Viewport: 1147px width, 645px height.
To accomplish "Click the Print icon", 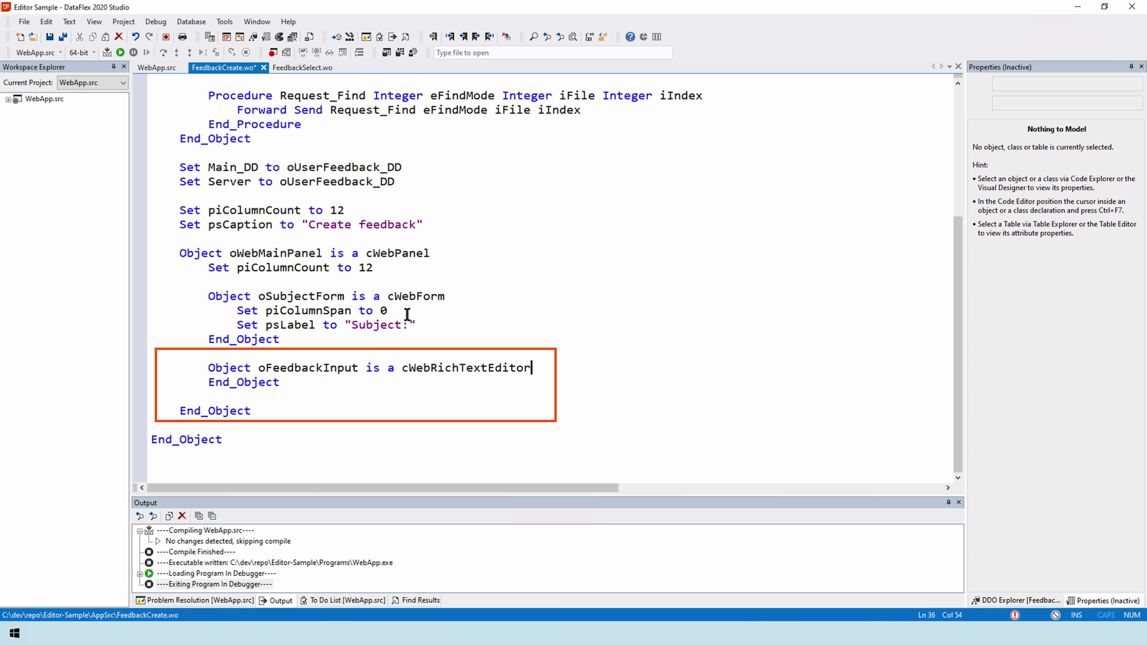I will click(x=183, y=37).
